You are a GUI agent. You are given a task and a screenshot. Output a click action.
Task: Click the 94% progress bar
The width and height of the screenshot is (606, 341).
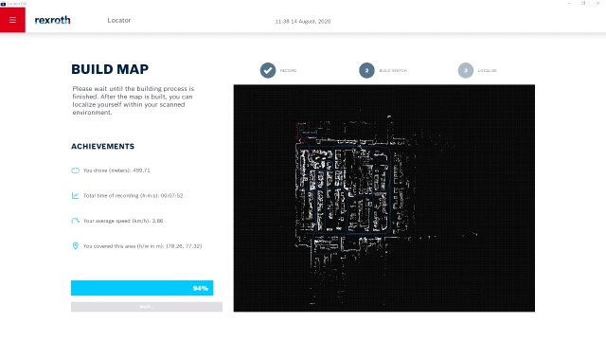pyautogui.click(x=142, y=288)
